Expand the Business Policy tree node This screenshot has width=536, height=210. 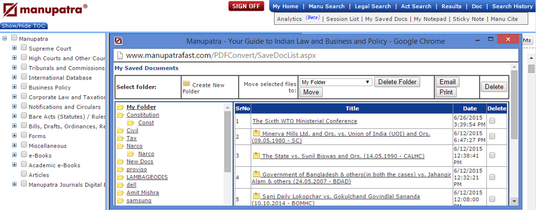14,87
